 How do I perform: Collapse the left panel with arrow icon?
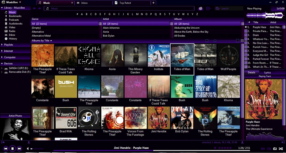tap(3, 142)
